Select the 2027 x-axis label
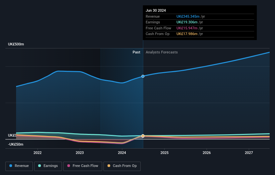 click(249, 153)
